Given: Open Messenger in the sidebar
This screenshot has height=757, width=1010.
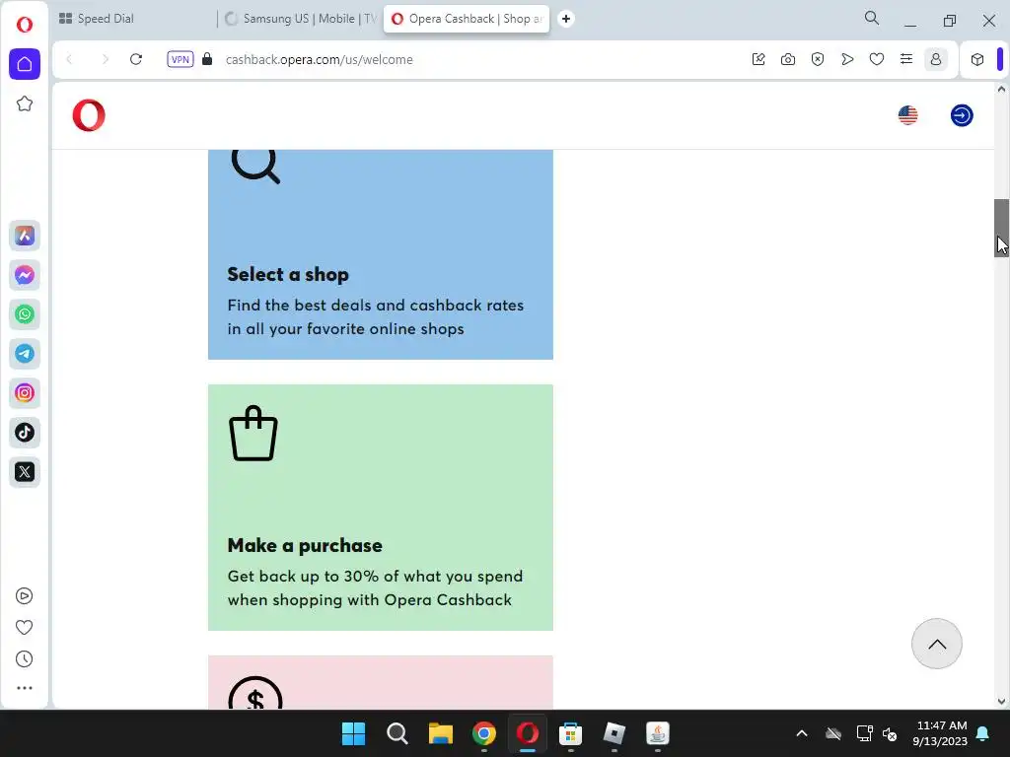Looking at the screenshot, I should [25, 275].
